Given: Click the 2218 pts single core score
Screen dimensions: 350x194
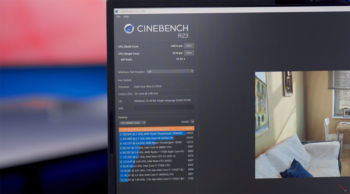Looking at the screenshot, I should pyautogui.click(x=177, y=53).
